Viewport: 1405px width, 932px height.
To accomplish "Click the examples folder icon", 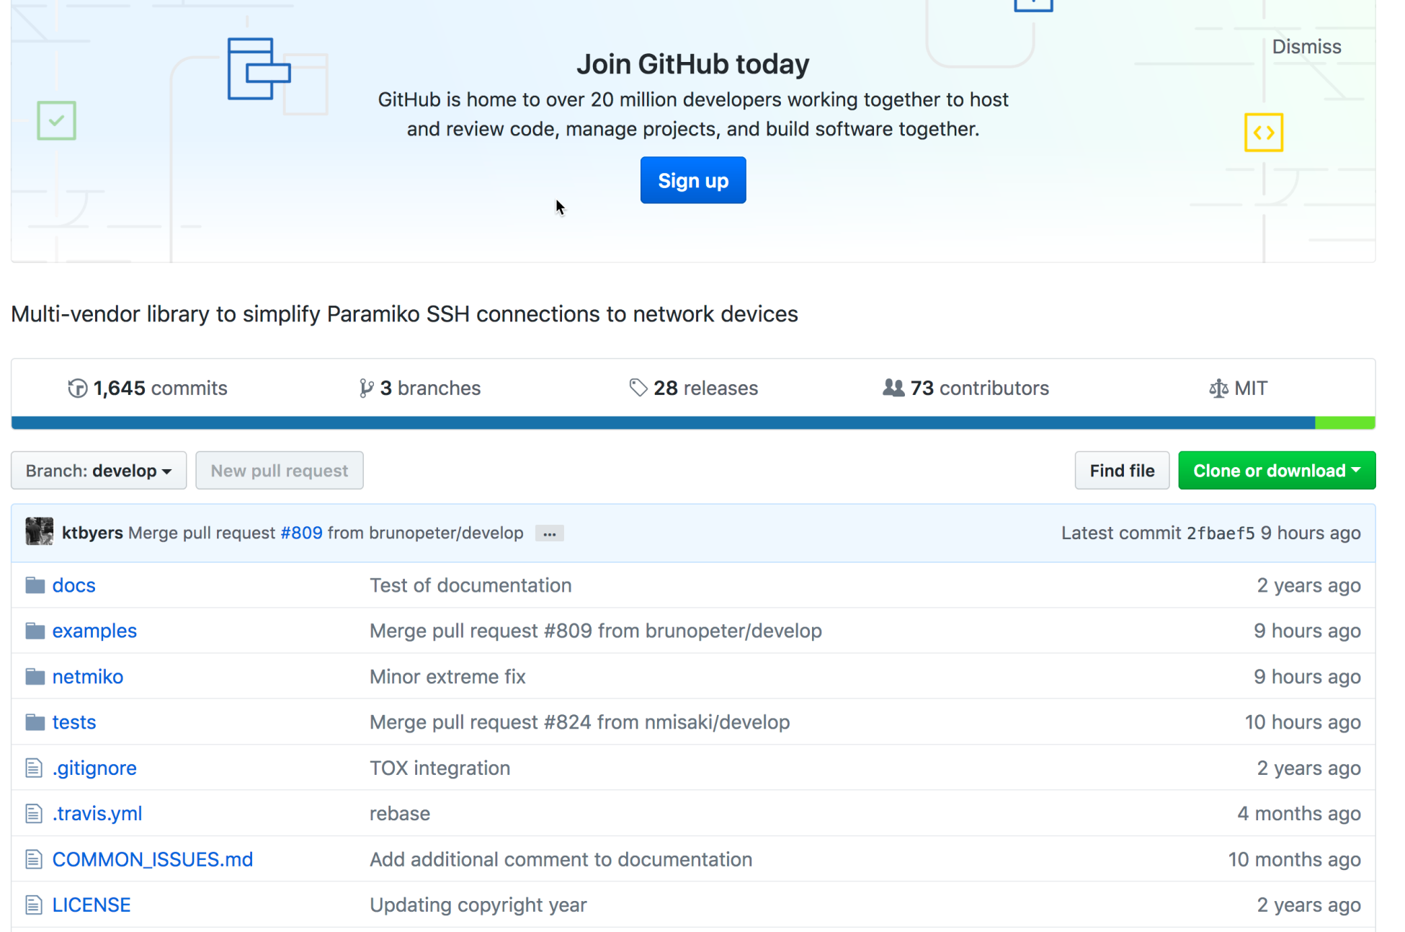I will [x=35, y=631].
